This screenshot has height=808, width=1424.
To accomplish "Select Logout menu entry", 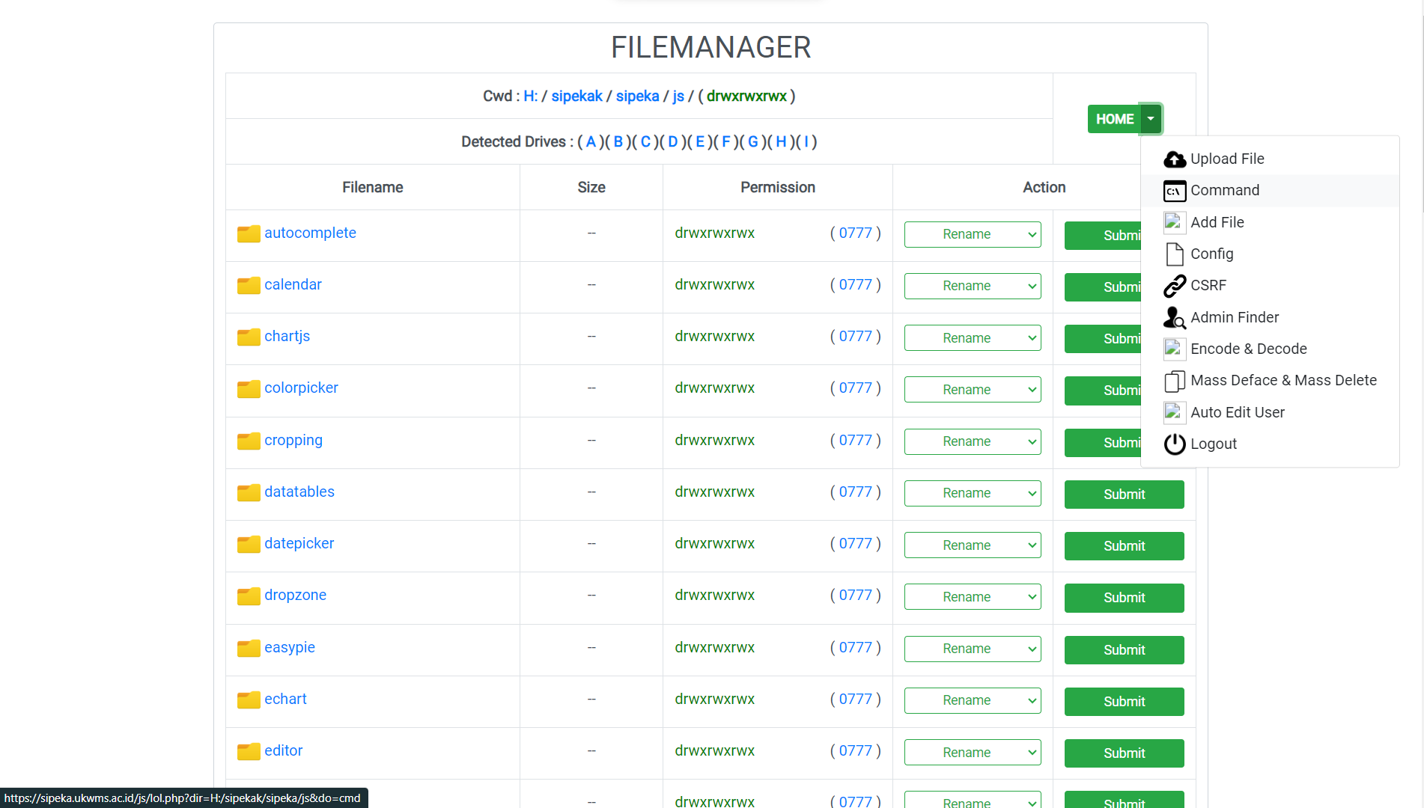I will coord(1270,444).
